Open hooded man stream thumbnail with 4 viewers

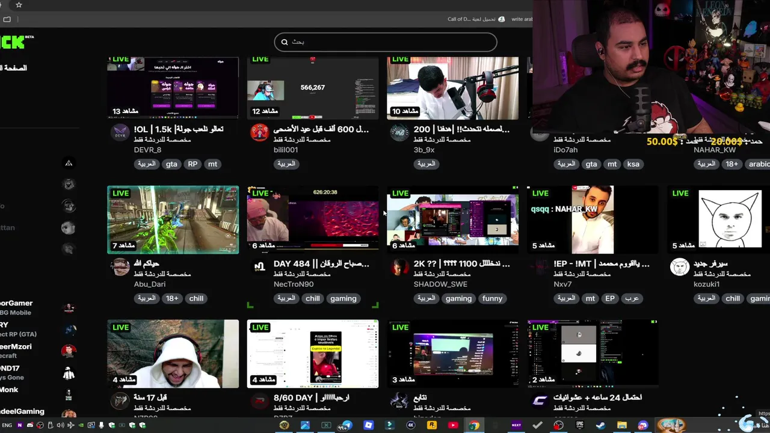pos(173,354)
